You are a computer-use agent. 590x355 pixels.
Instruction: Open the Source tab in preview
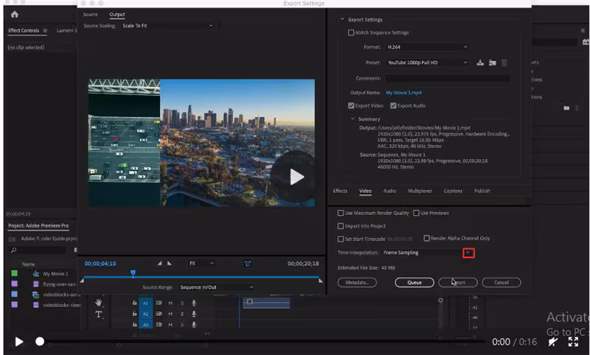click(90, 14)
